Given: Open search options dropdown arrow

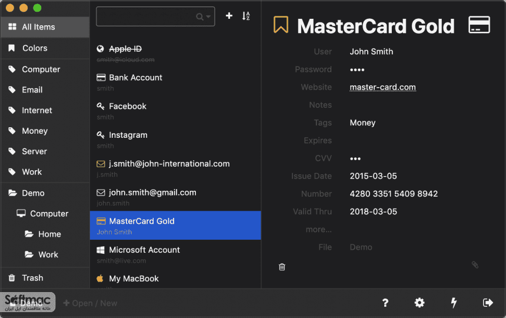Looking at the screenshot, I should point(208,16).
